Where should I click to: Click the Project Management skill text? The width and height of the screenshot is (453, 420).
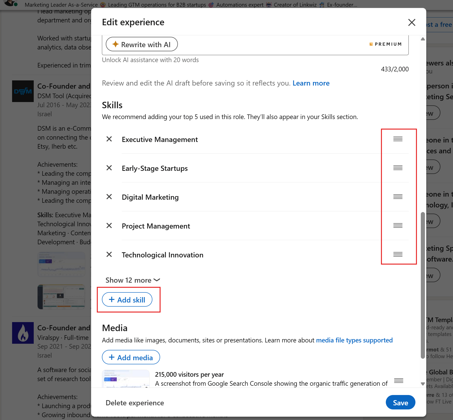[x=156, y=226]
